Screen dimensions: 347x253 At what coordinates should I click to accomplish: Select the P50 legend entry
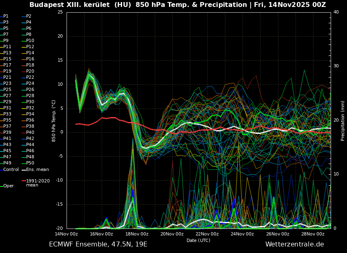30,163
